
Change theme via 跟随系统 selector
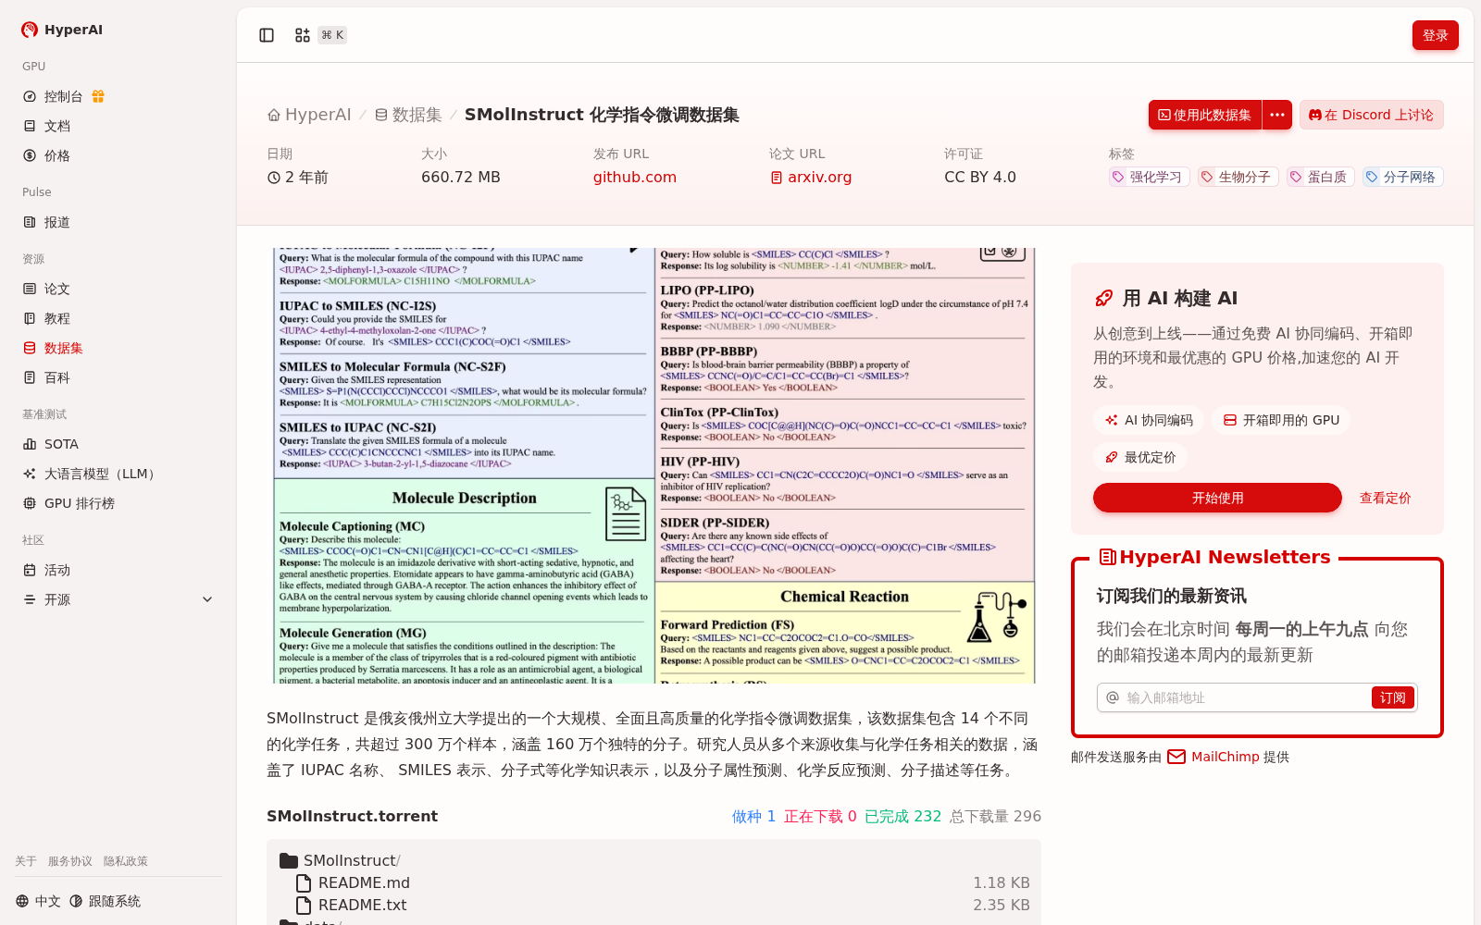pyautogui.click(x=105, y=901)
